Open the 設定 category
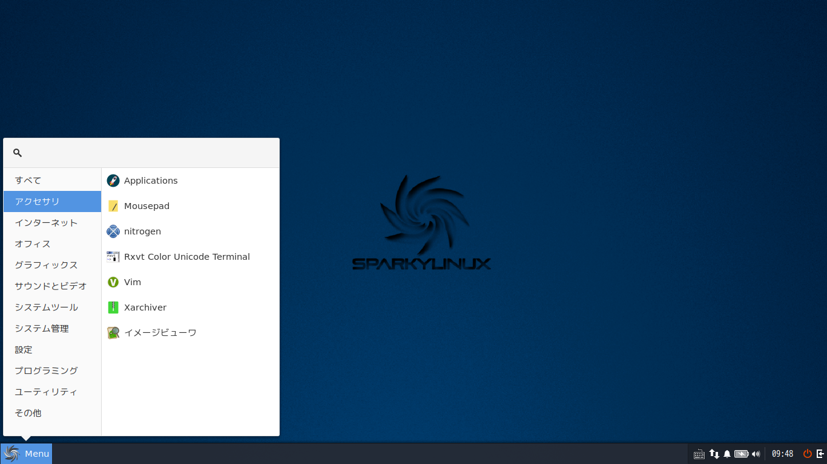 tap(52, 349)
